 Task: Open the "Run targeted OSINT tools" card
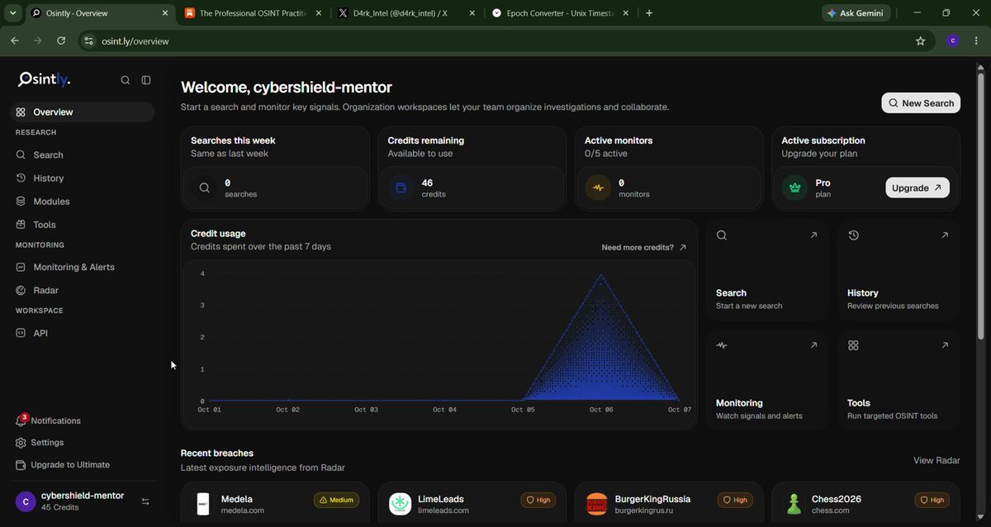pos(899,380)
